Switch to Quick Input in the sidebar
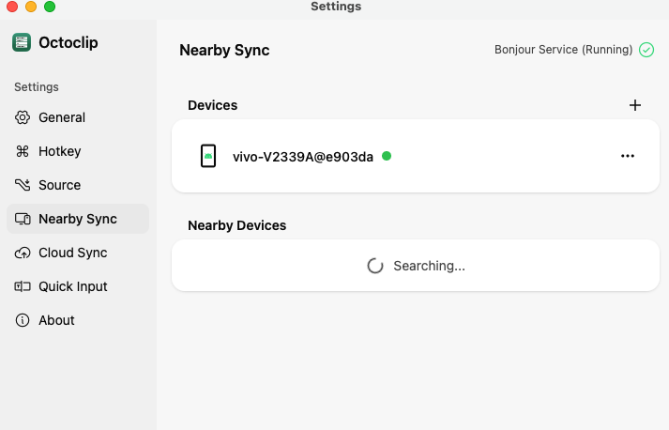This screenshot has height=430, width=669. click(72, 286)
